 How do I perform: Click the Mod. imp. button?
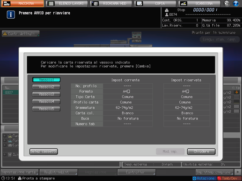pyautogui.click(x=170, y=152)
